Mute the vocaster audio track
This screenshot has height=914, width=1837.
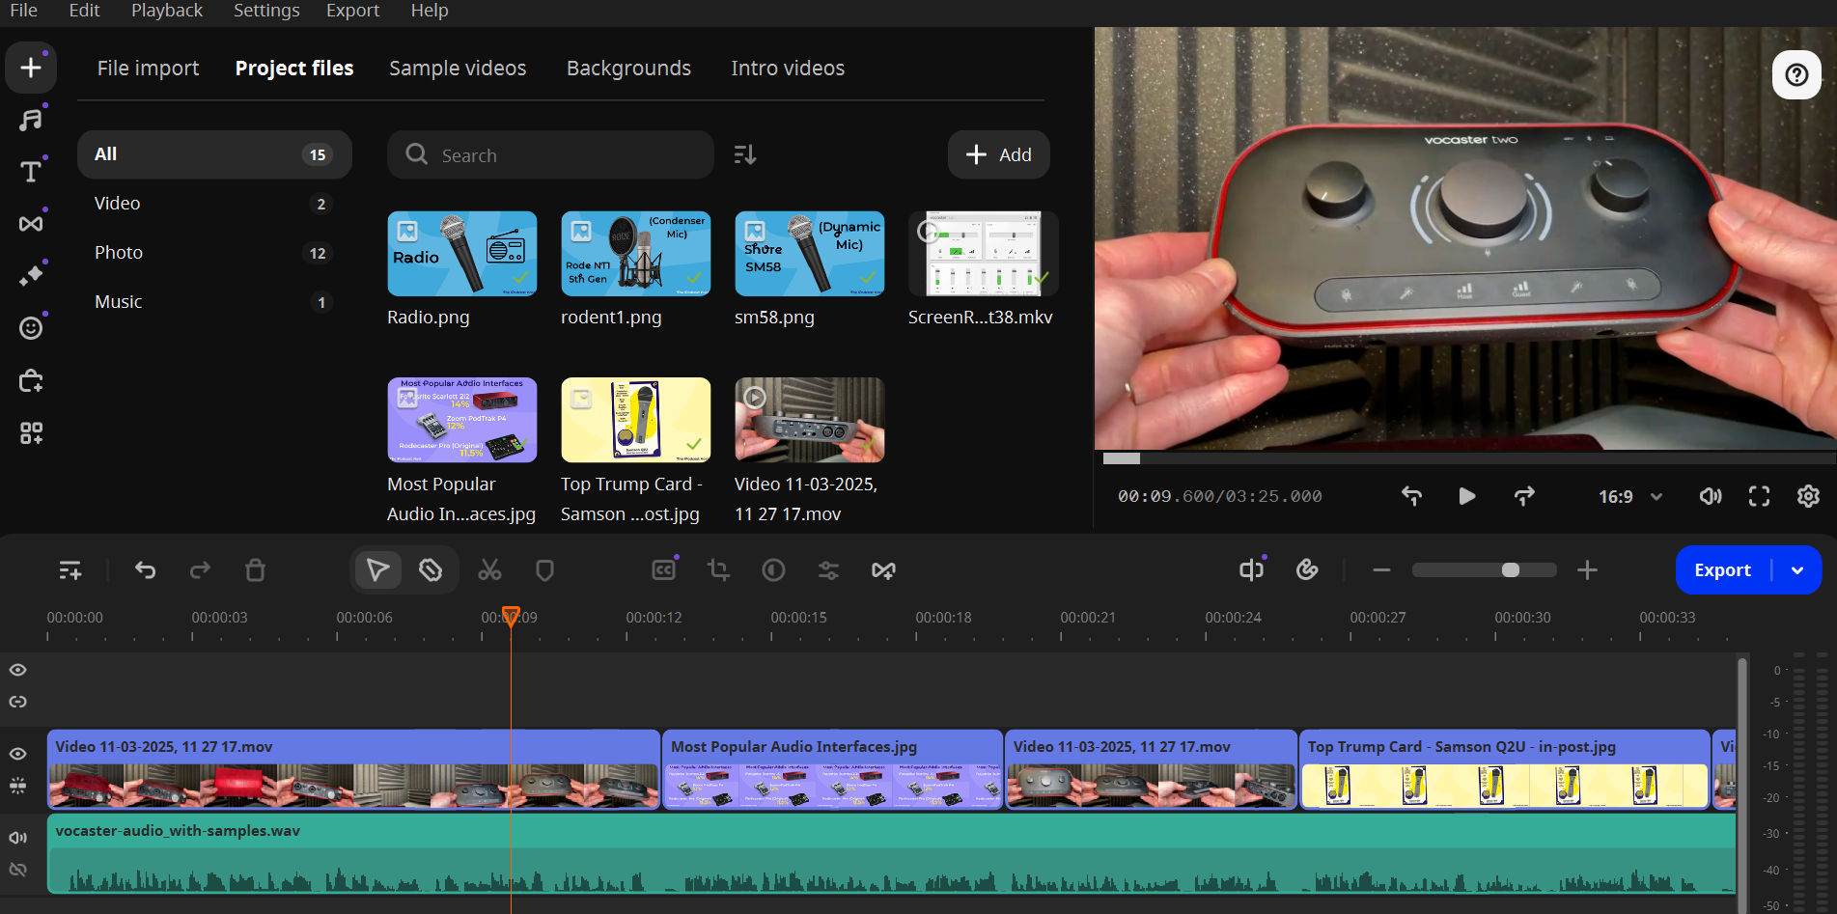coord(18,837)
